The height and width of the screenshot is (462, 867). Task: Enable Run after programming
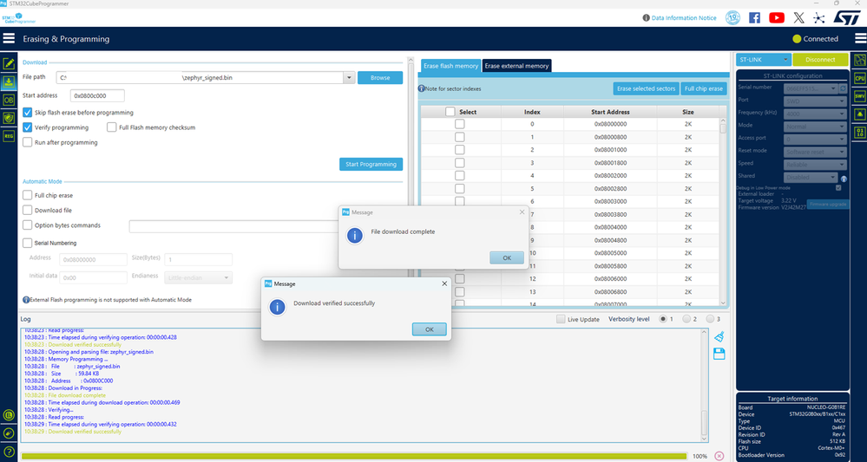click(x=28, y=142)
